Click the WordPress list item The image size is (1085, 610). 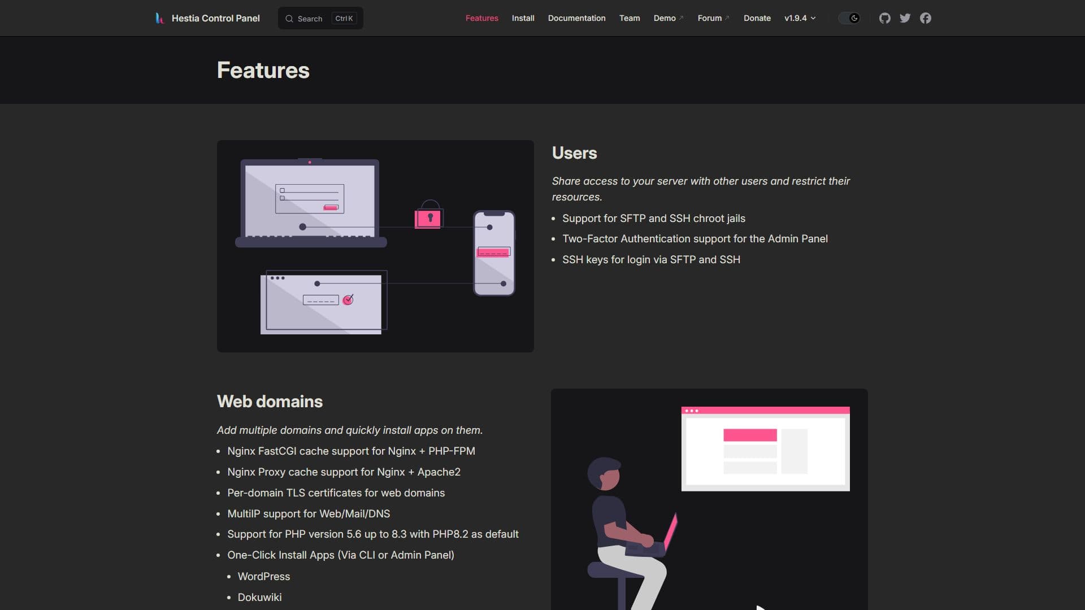[263, 577]
